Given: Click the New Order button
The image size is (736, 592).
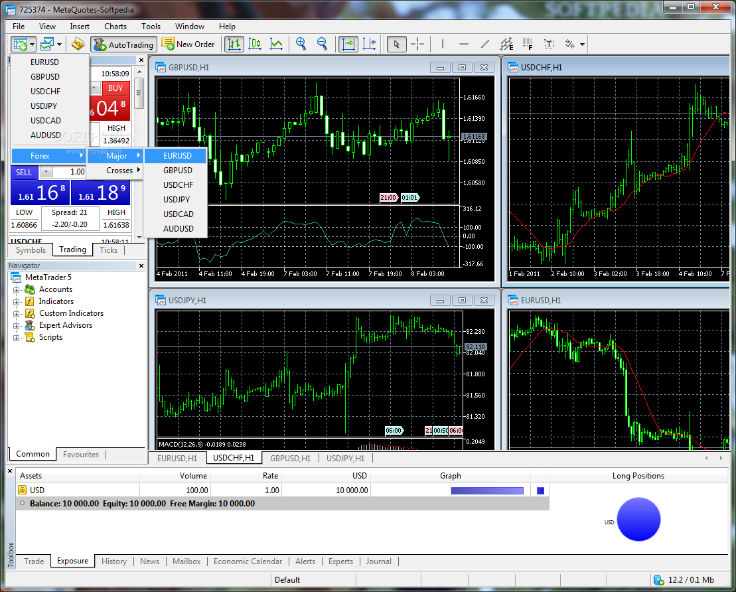Looking at the screenshot, I should coord(188,44).
